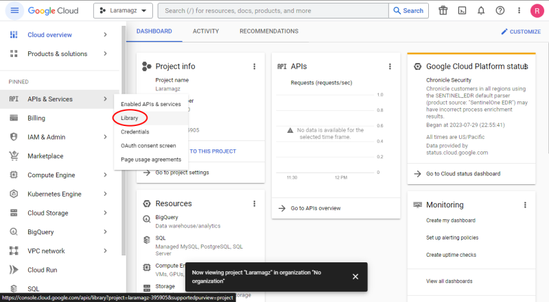The image size is (549, 302).
Task: Click Create my dashboard link
Action: (451, 221)
